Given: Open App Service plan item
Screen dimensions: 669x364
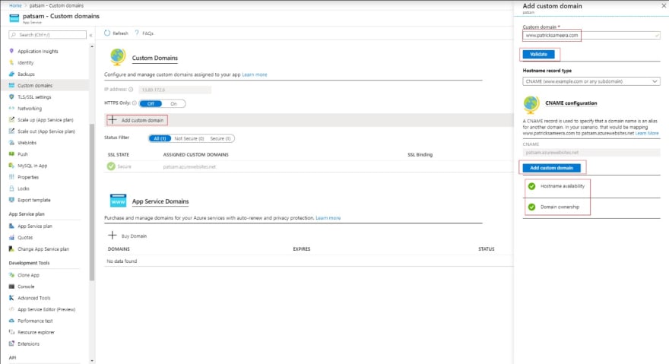Looking at the screenshot, I should (x=34, y=226).
